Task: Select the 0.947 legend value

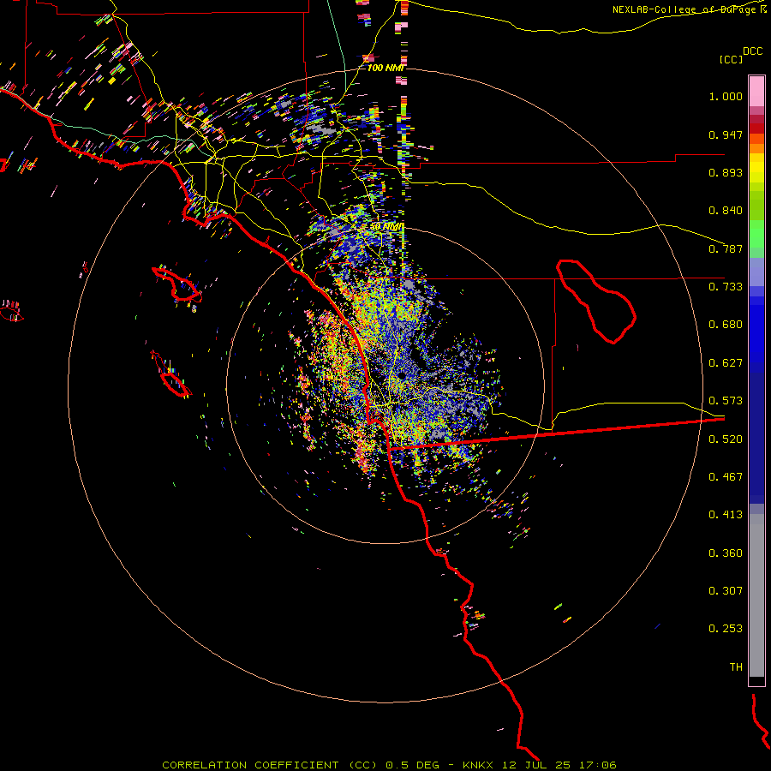Action: (x=726, y=134)
